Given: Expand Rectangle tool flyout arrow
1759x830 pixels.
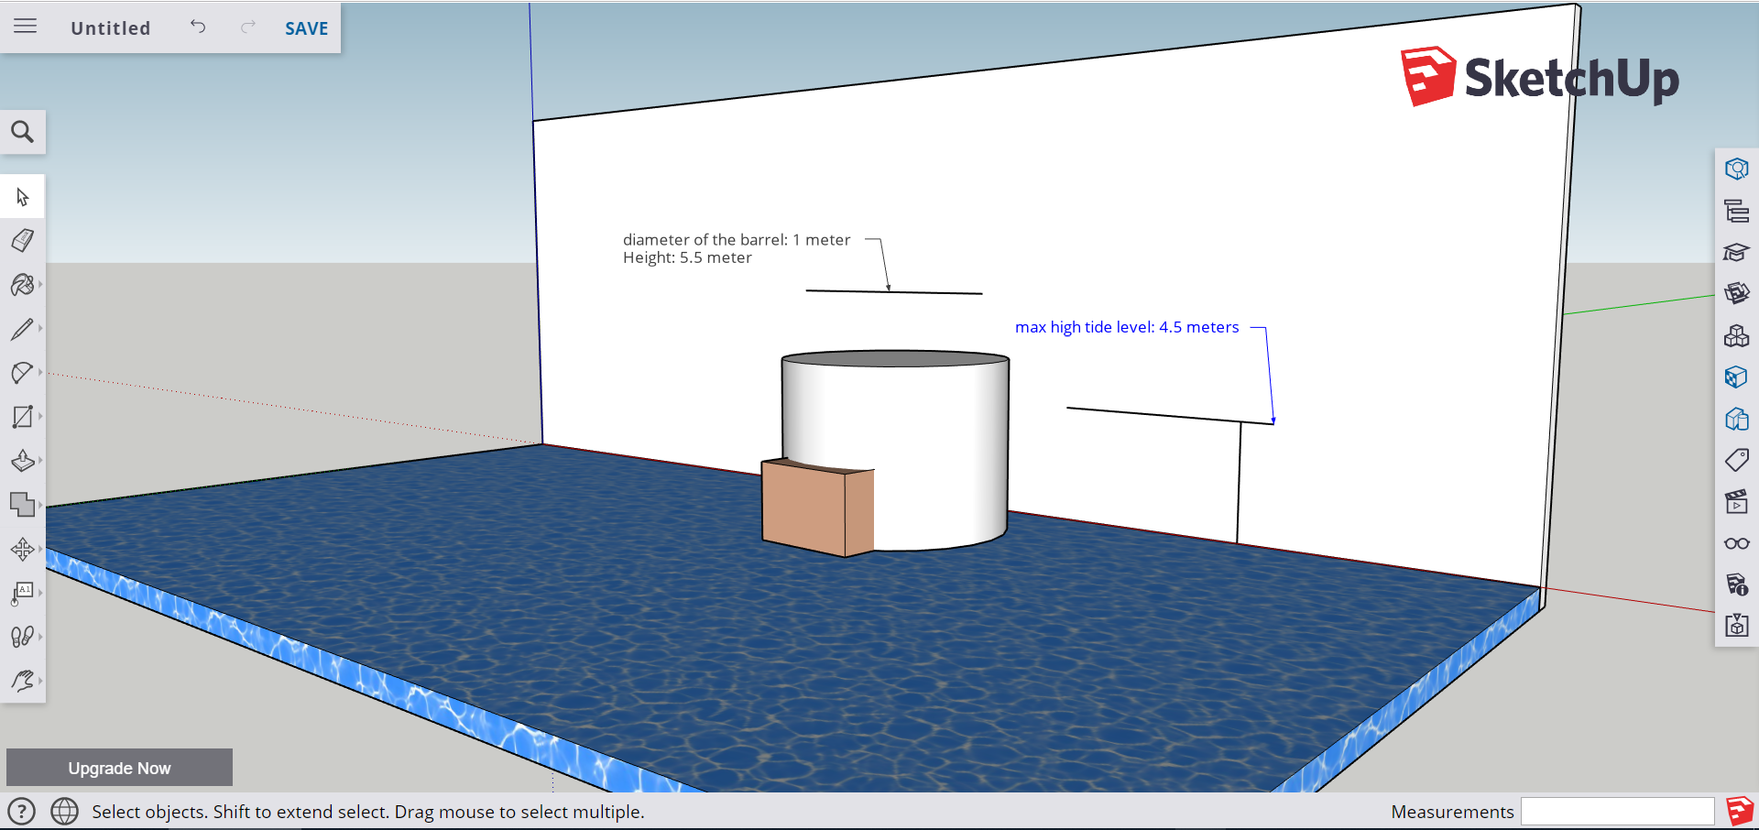Looking at the screenshot, I should [x=41, y=417].
